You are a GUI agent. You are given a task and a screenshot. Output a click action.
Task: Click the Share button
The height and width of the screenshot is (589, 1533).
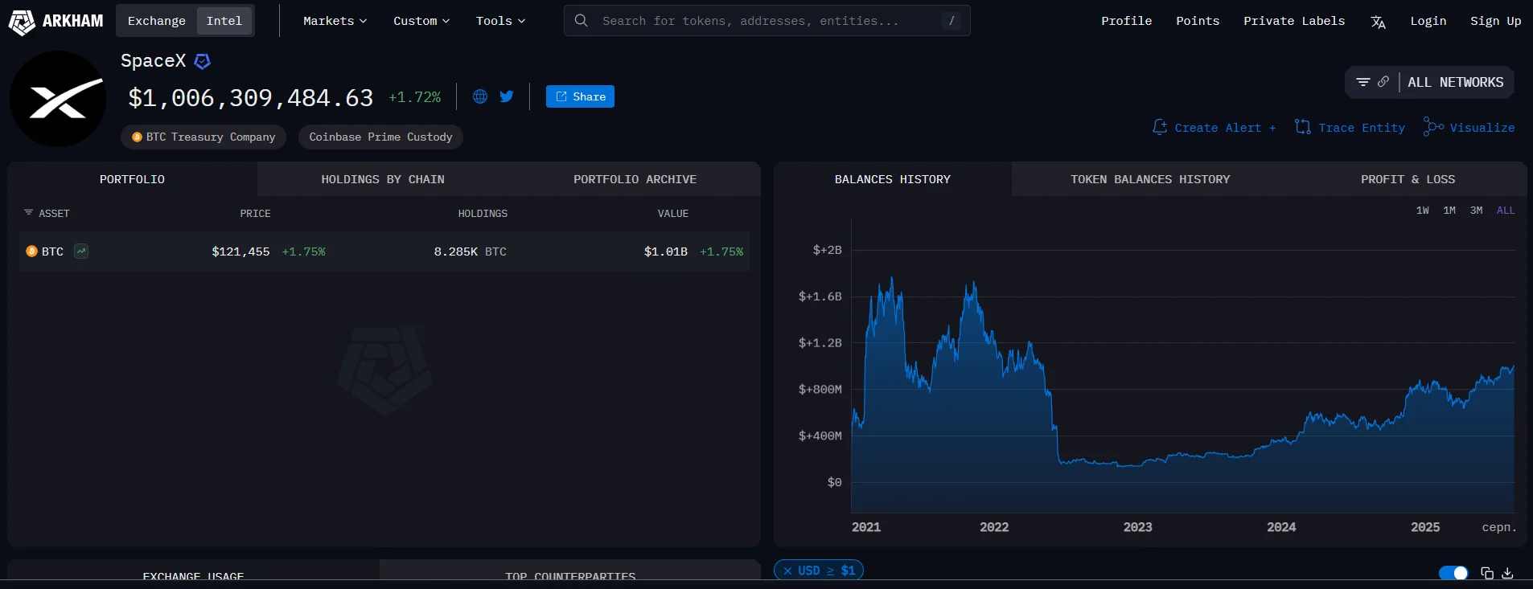pos(580,96)
